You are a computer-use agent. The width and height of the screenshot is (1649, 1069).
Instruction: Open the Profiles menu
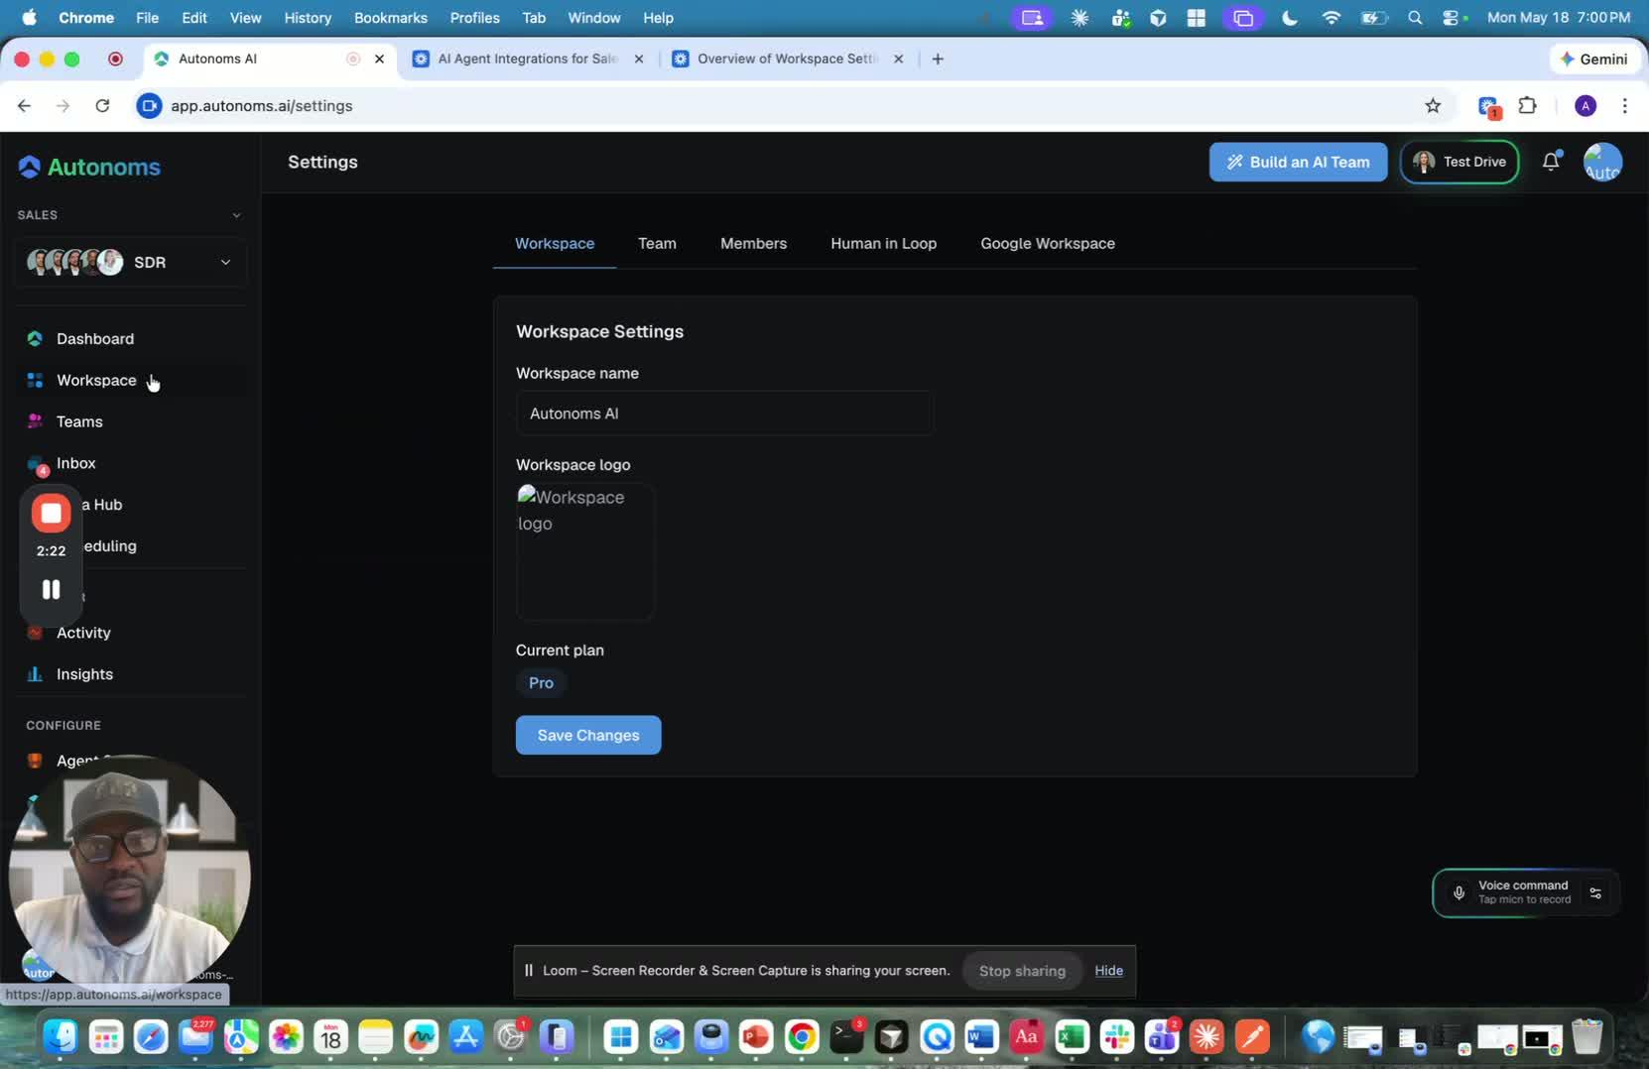click(x=474, y=18)
